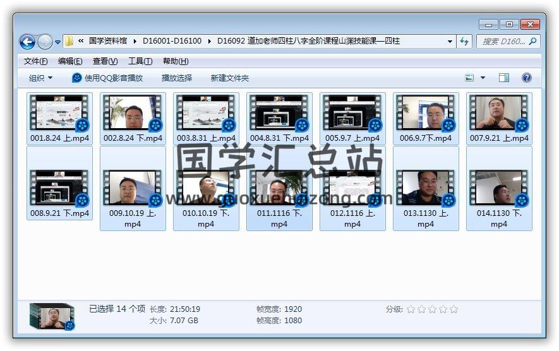Select the D16001-D16100 breadcrumb

pyautogui.click(x=172, y=41)
